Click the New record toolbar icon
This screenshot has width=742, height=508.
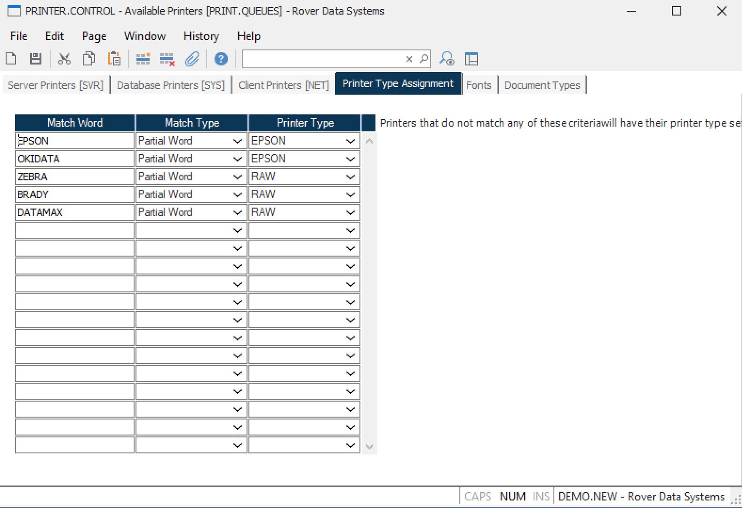[11, 59]
